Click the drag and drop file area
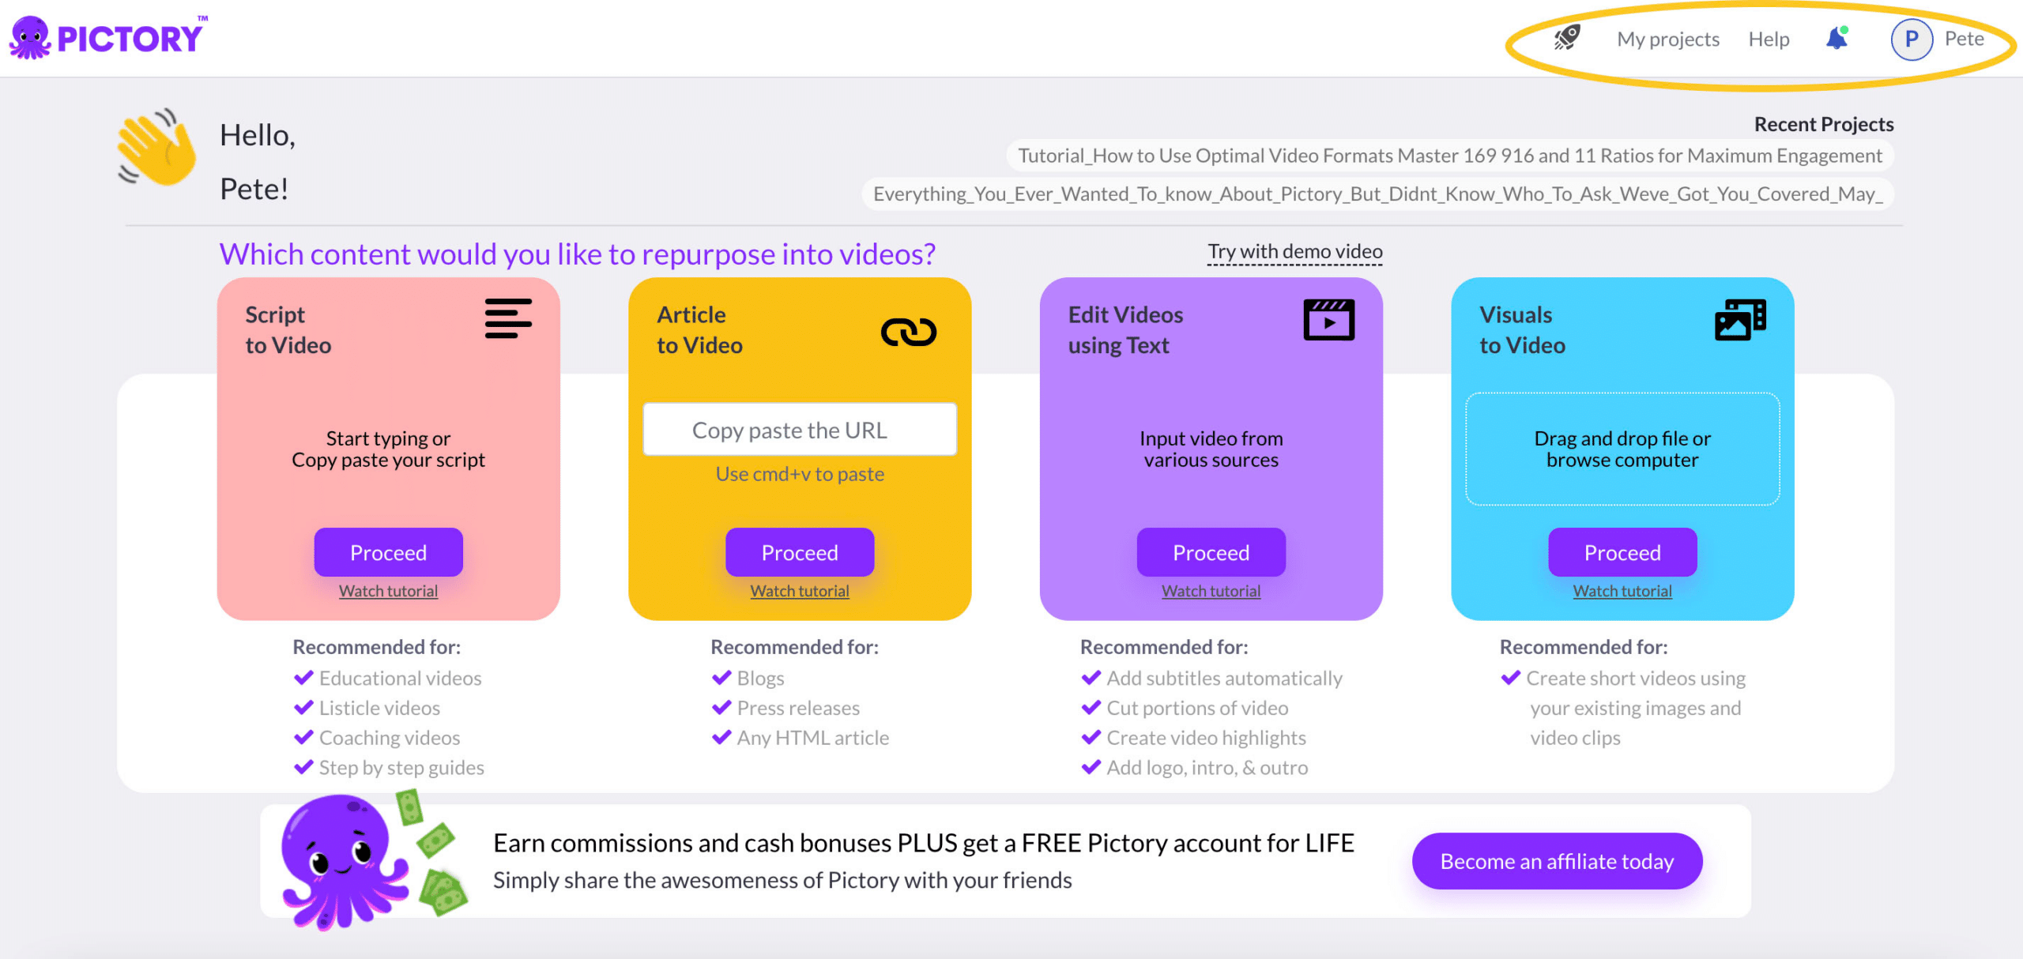 1622,449
